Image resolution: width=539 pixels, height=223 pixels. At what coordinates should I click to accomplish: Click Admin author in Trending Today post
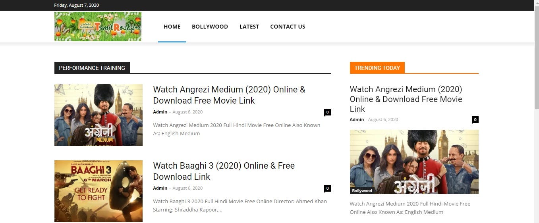click(x=357, y=119)
